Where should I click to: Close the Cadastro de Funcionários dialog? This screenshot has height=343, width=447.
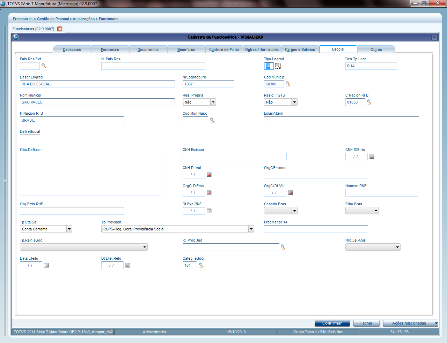(x=434, y=37)
